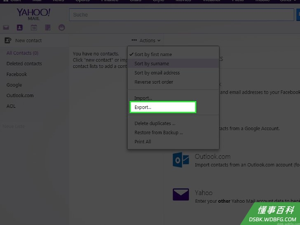Open the Messenger smiley icon
The width and height of the screenshot is (300, 225).
pos(62,28)
